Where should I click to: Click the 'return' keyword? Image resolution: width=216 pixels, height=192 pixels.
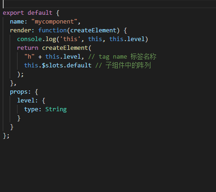[x=28, y=48]
